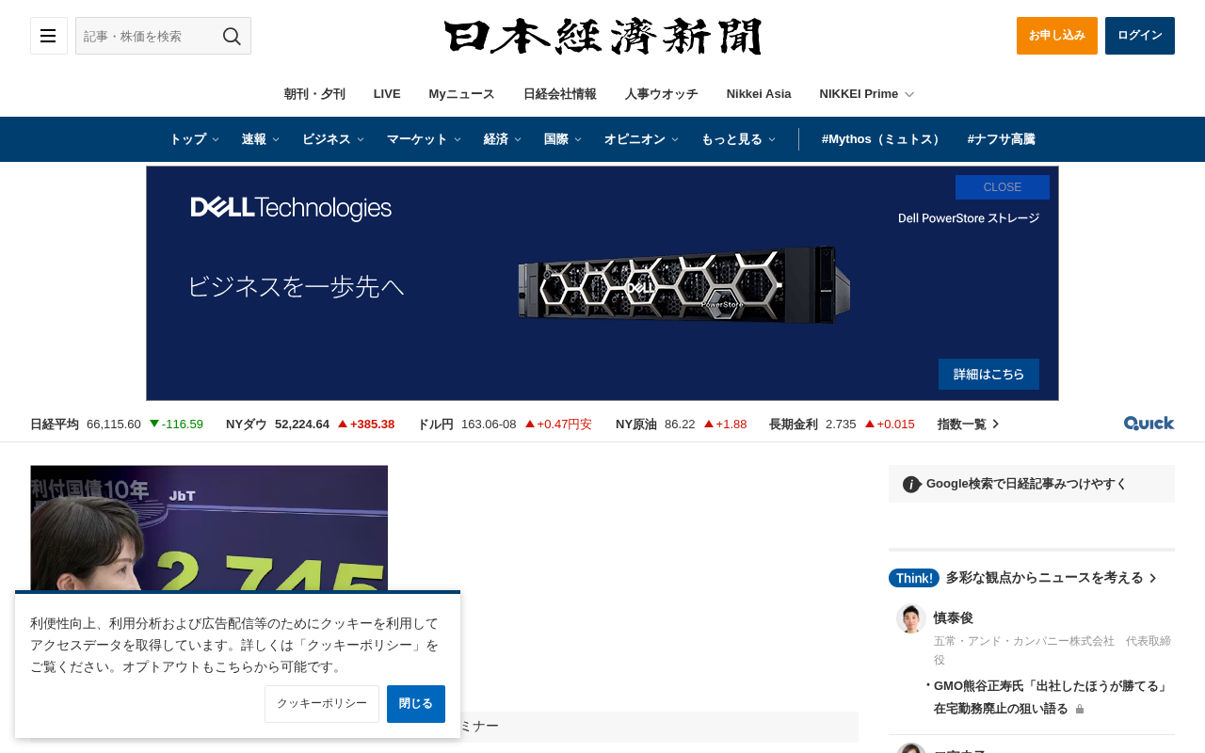Close the Dell advertisement with CLOSE
Screen dimensions: 1205x753
1003,187
